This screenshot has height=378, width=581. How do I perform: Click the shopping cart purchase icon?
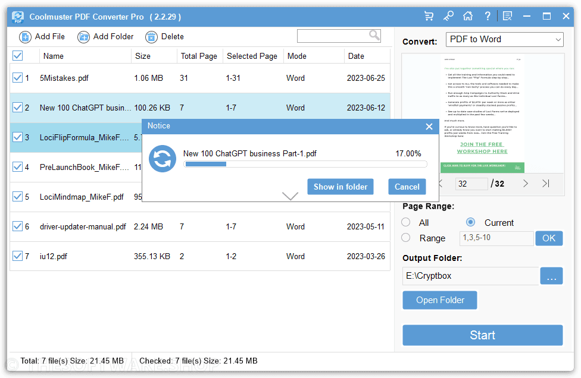point(429,16)
